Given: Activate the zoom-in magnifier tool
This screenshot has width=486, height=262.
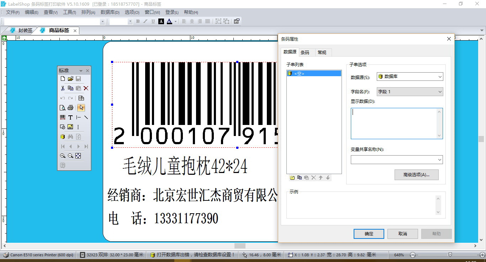Looking at the screenshot, I should 63,156.
